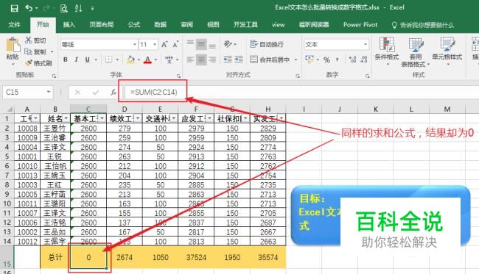Click the red font color A swatch
The image size is (479, 274).
click(x=148, y=60)
